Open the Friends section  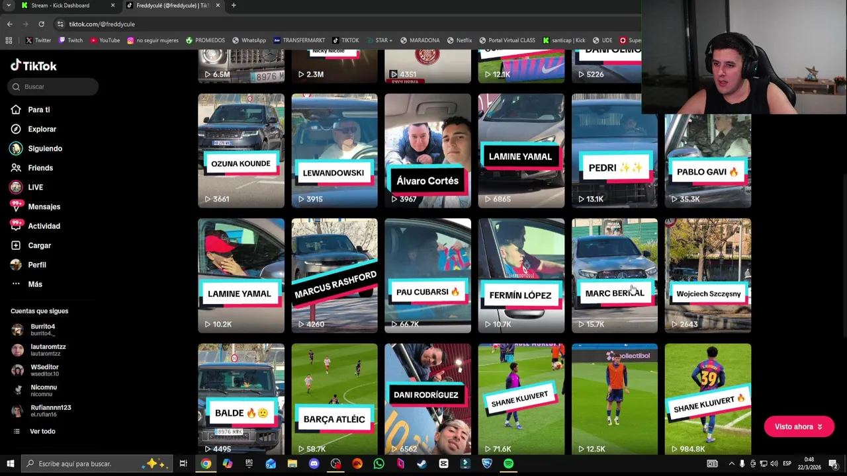pyautogui.click(x=40, y=168)
